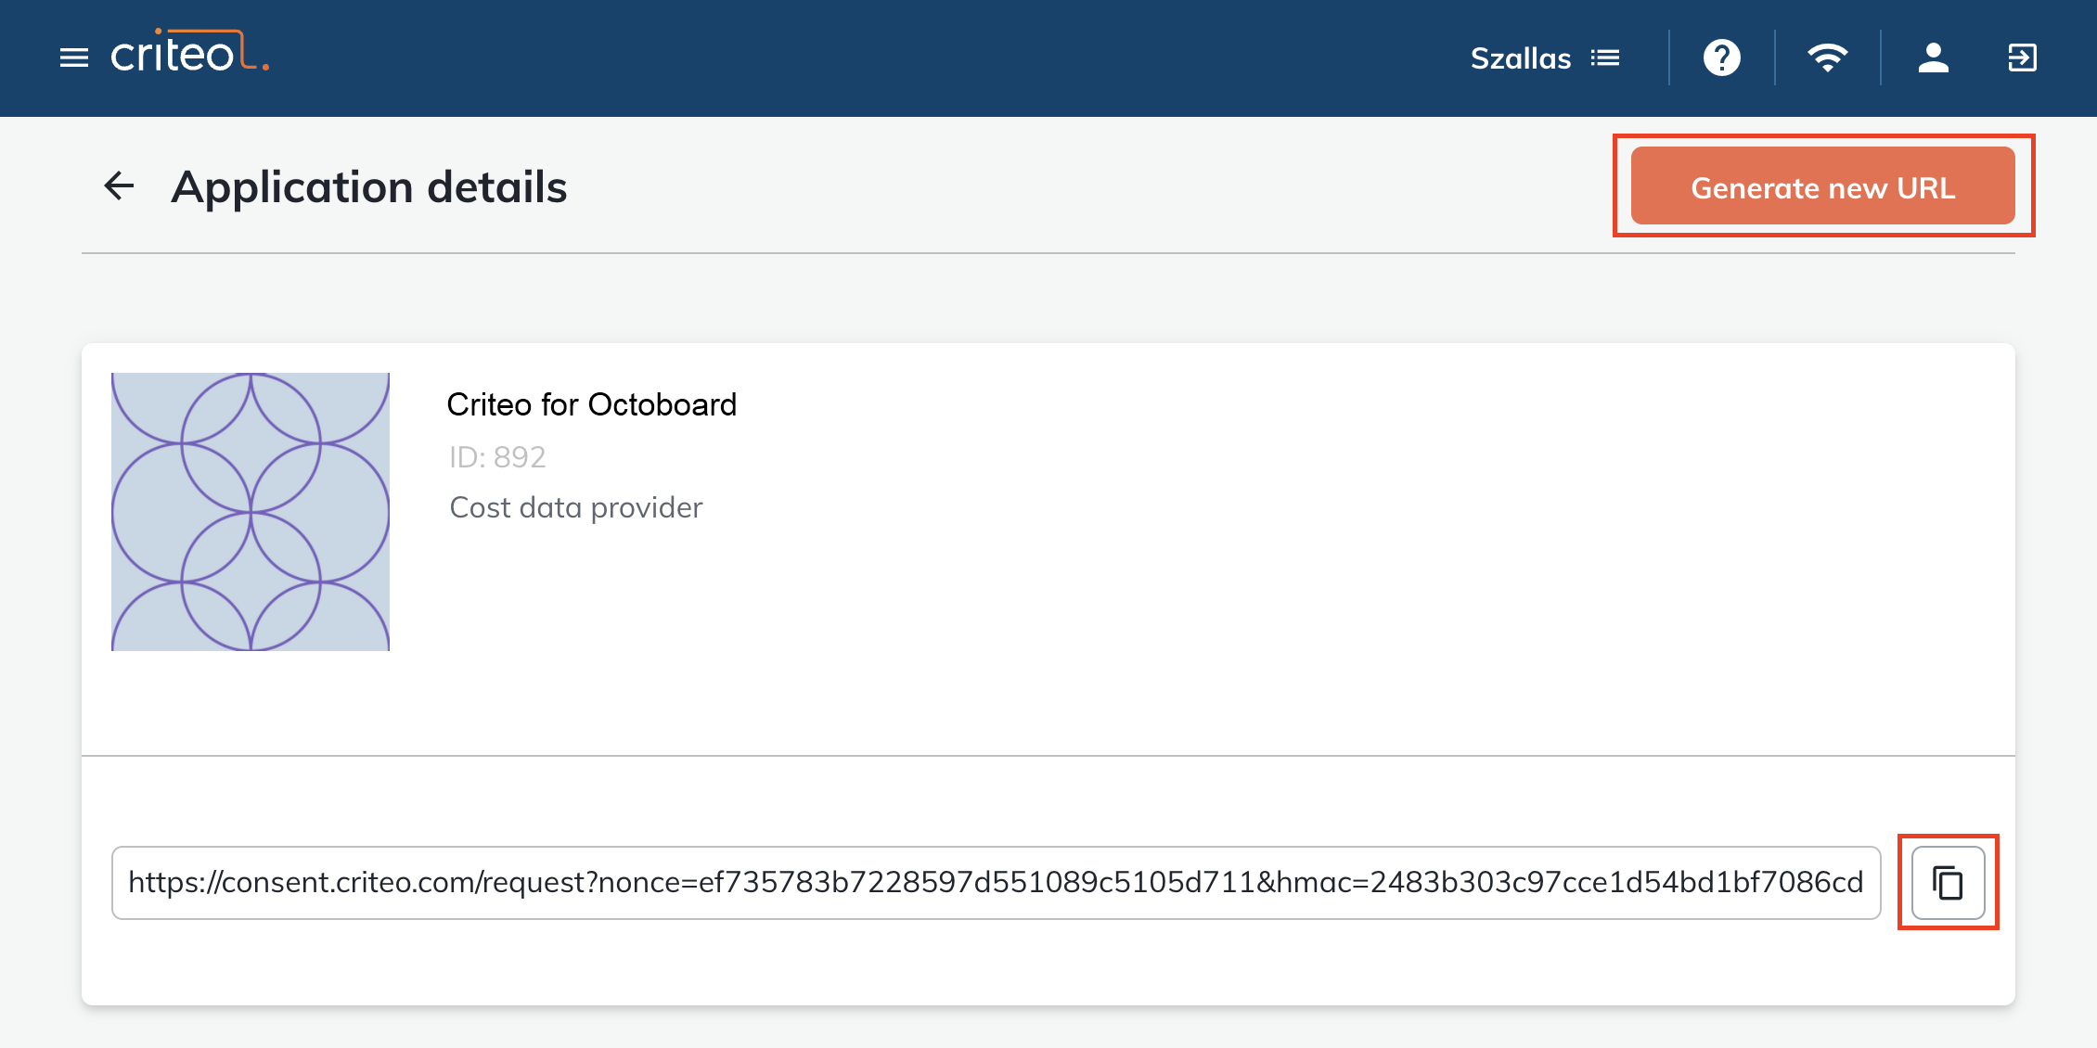Image resolution: width=2097 pixels, height=1048 pixels.
Task: Click the log out icon
Action: 2022,58
